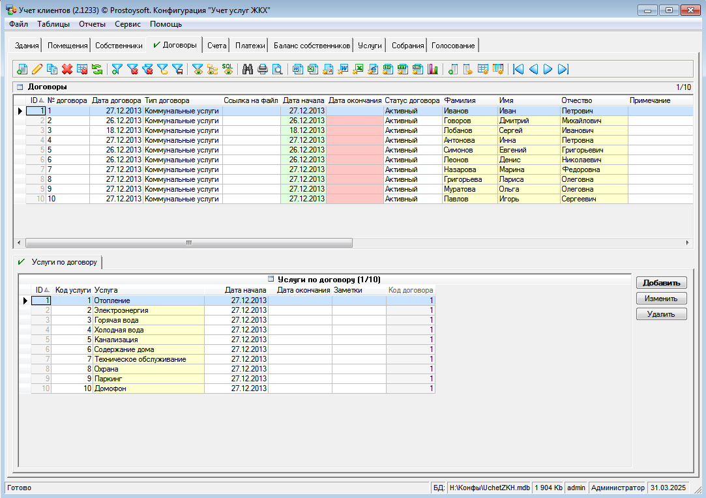Screen dimensions: 706x498
Task: Jump to last record arrow icon
Action: click(x=563, y=69)
